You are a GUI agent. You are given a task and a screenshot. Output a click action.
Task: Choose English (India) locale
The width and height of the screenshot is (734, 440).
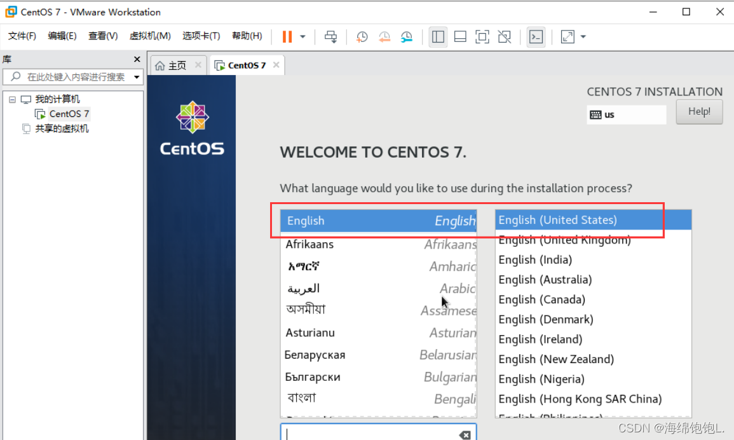(593, 259)
